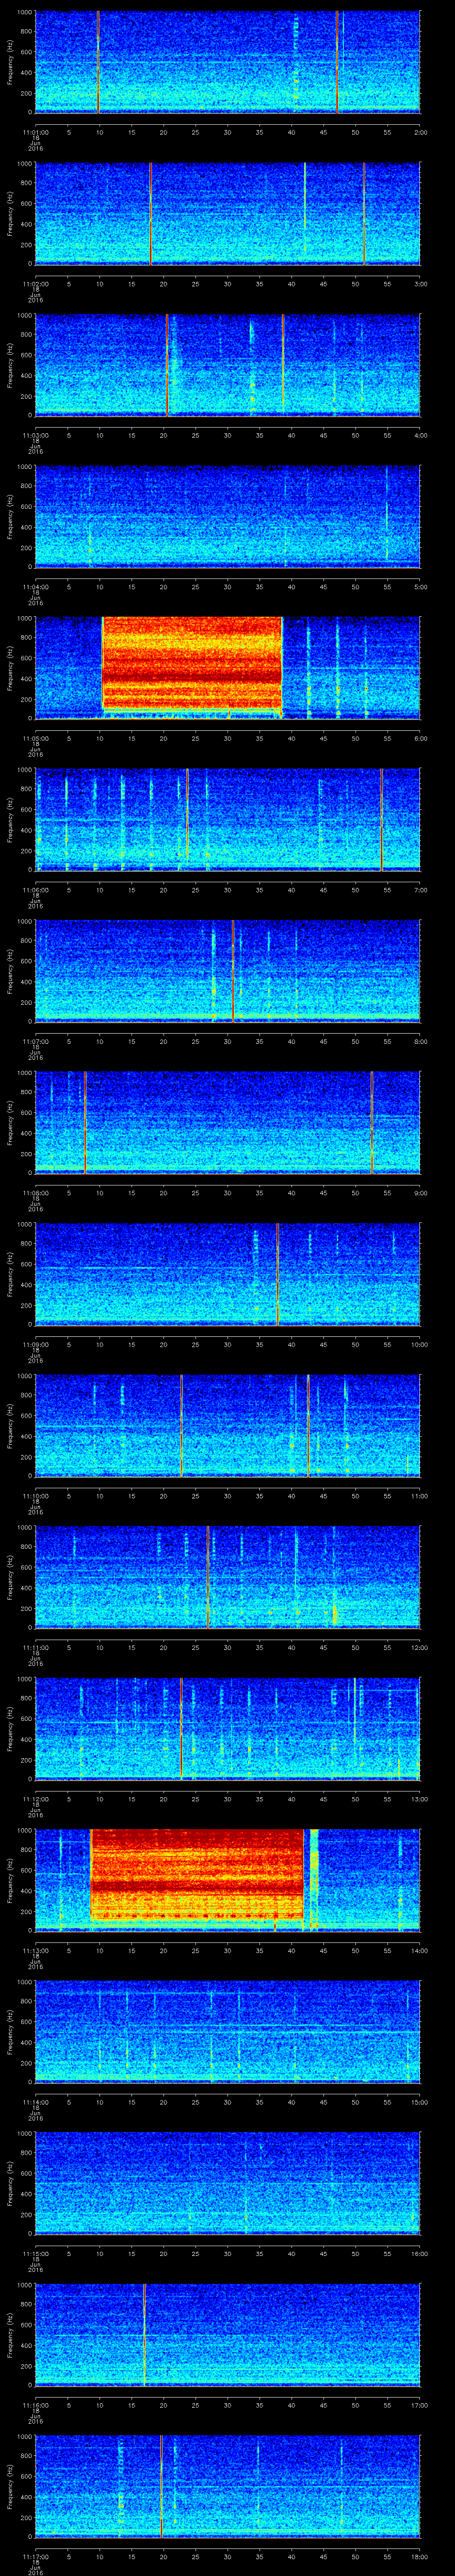Select the spectrogram panel starting at 11:16:00

click(227, 2334)
